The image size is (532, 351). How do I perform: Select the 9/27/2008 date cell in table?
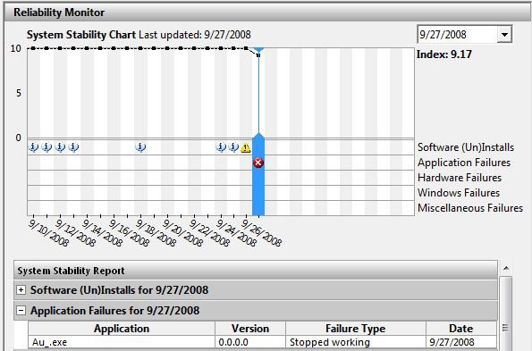[461, 342]
